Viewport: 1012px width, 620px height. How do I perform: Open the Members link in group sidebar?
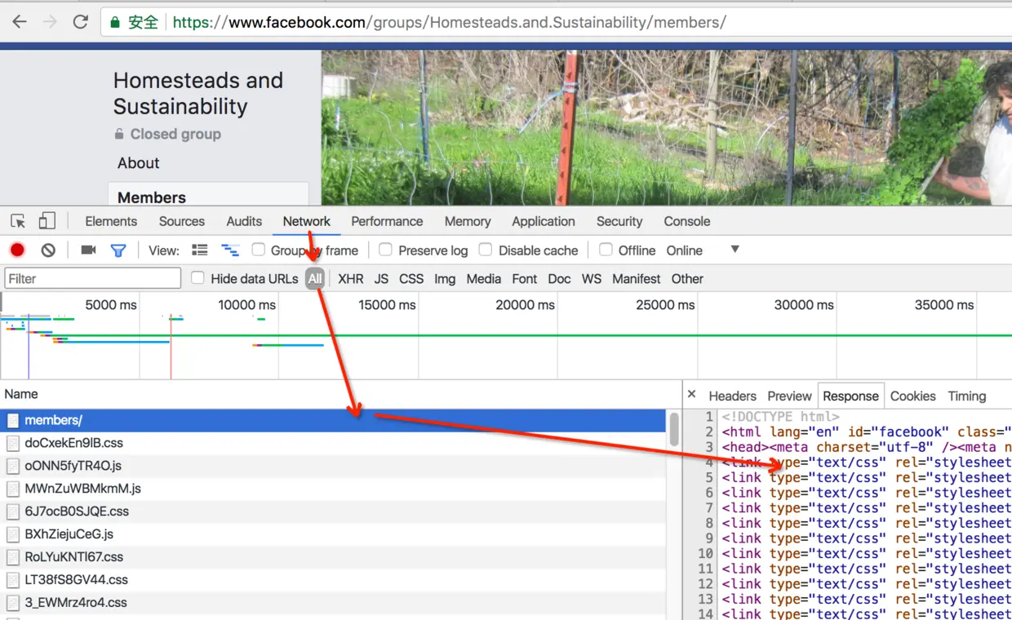point(152,197)
